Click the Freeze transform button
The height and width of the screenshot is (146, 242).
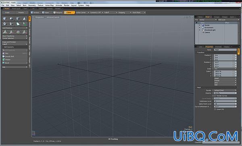(x=225, y=81)
